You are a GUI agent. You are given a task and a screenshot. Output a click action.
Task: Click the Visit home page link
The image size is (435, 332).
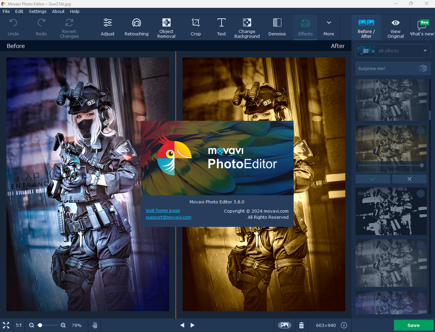163,210
